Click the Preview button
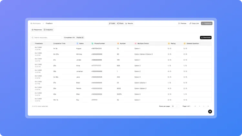Viewport: 242px width, 136px height. tap(182, 24)
